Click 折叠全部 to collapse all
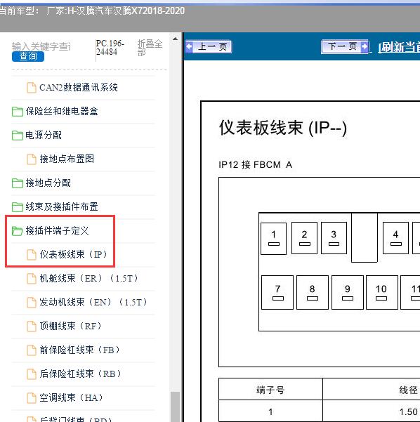The height and width of the screenshot is (422, 420). pyautogui.click(x=150, y=47)
